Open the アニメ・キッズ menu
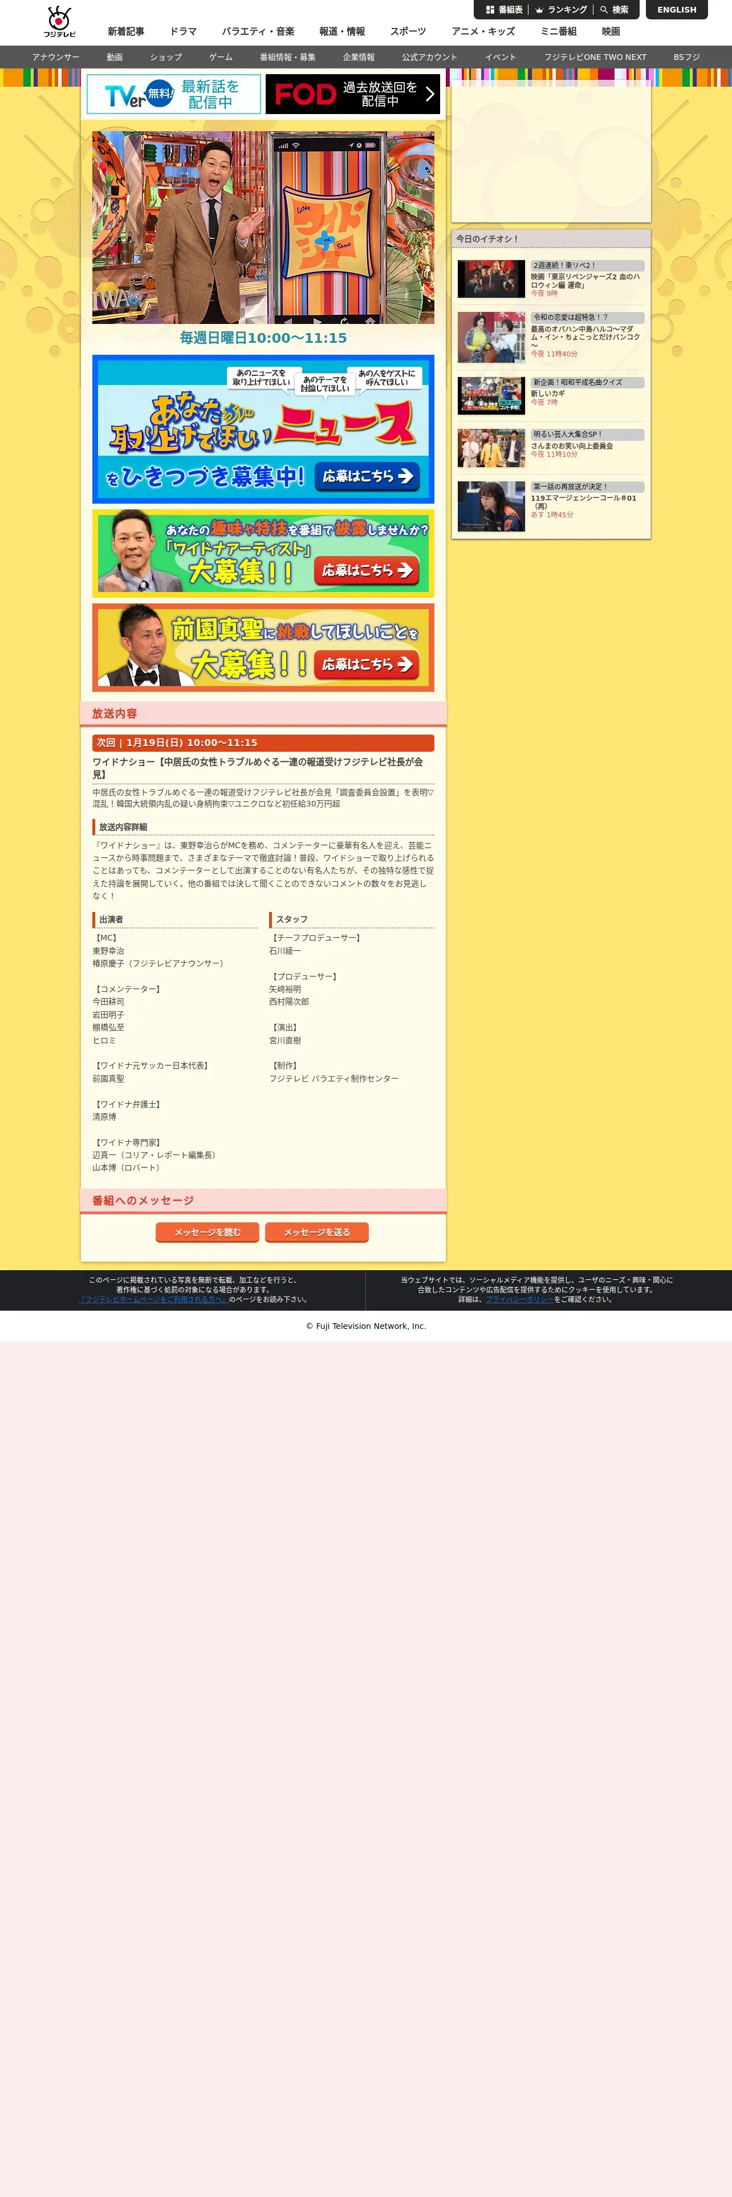The height and width of the screenshot is (2197, 732). [483, 31]
